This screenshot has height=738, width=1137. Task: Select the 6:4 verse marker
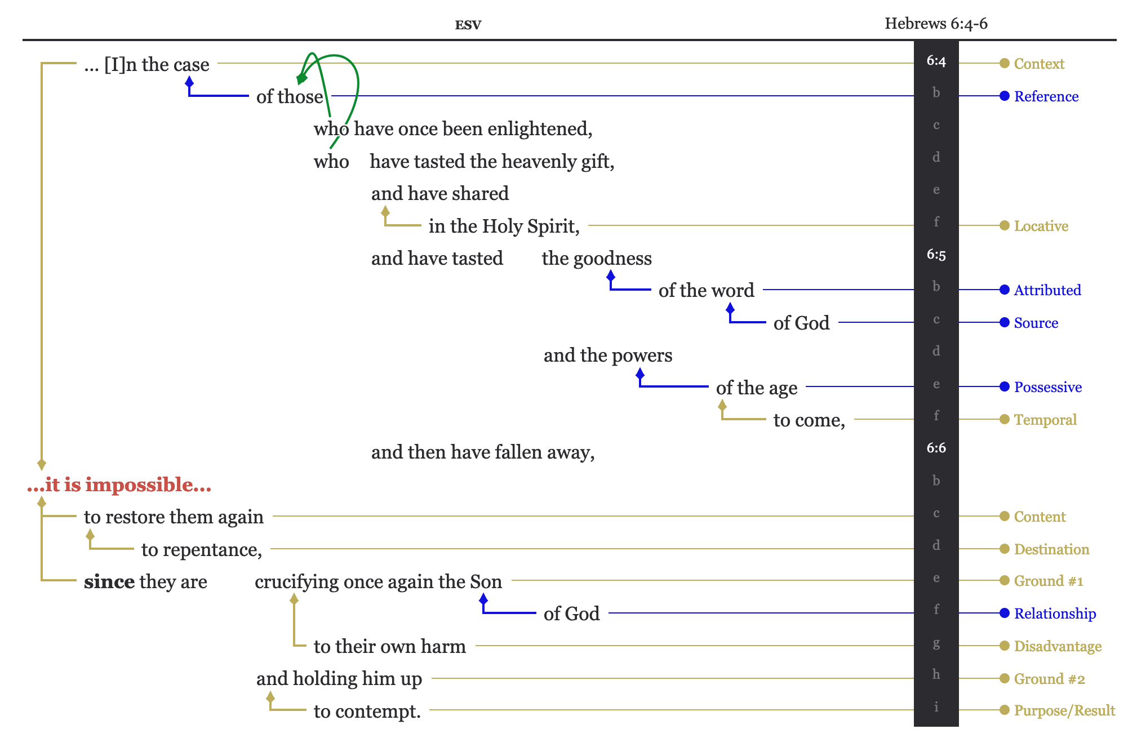pyautogui.click(x=936, y=61)
